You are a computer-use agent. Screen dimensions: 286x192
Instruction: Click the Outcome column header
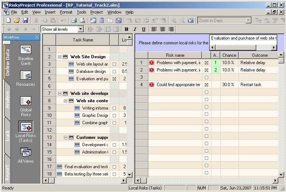[x=258, y=55]
